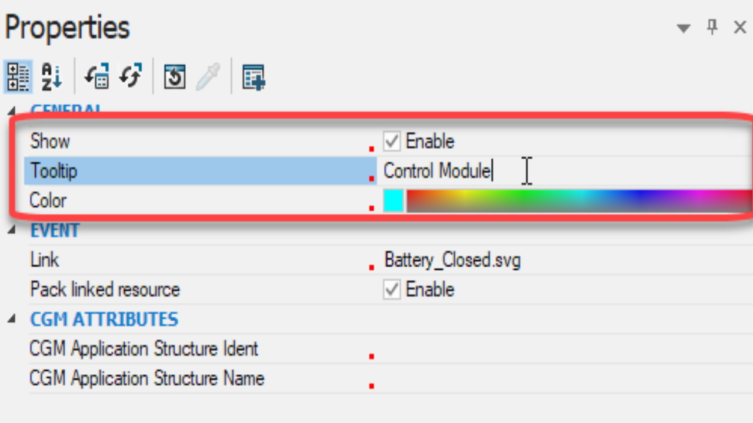Select the Color property label
This screenshot has height=423, width=753.
[x=48, y=200]
